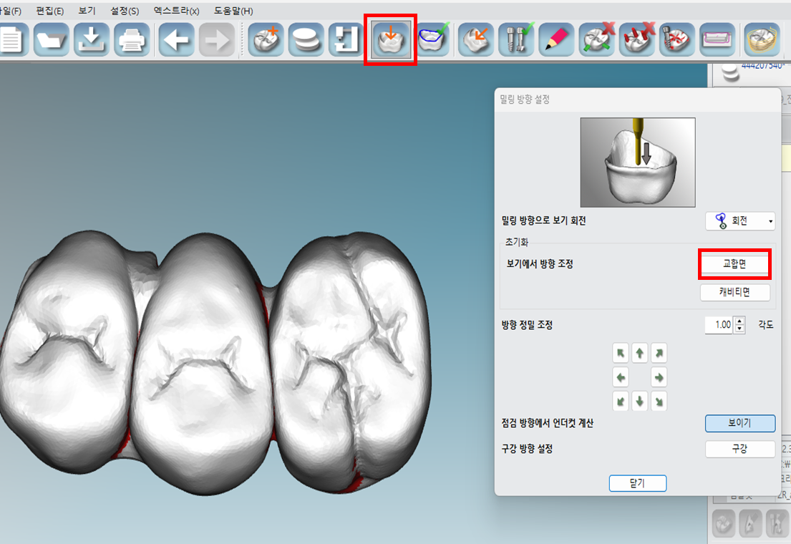791x544 pixels.
Task: Click the 교합면 occlusal button
Action: [734, 264]
